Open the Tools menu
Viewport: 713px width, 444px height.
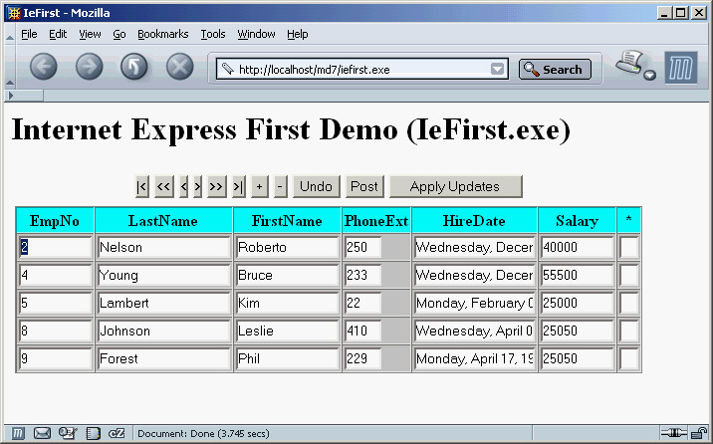click(213, 34)
